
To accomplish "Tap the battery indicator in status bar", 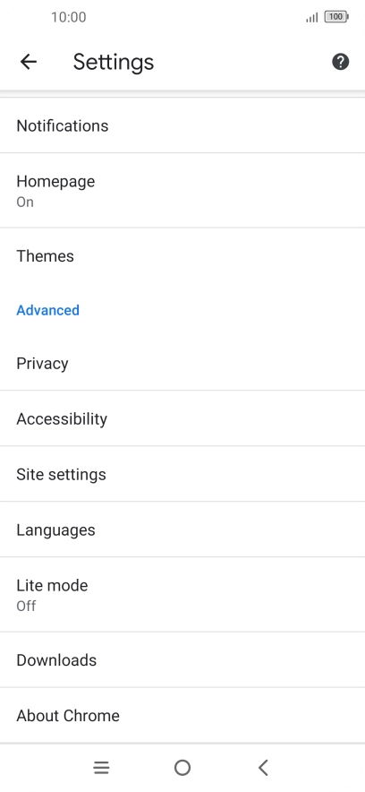I will click(336, 17).
